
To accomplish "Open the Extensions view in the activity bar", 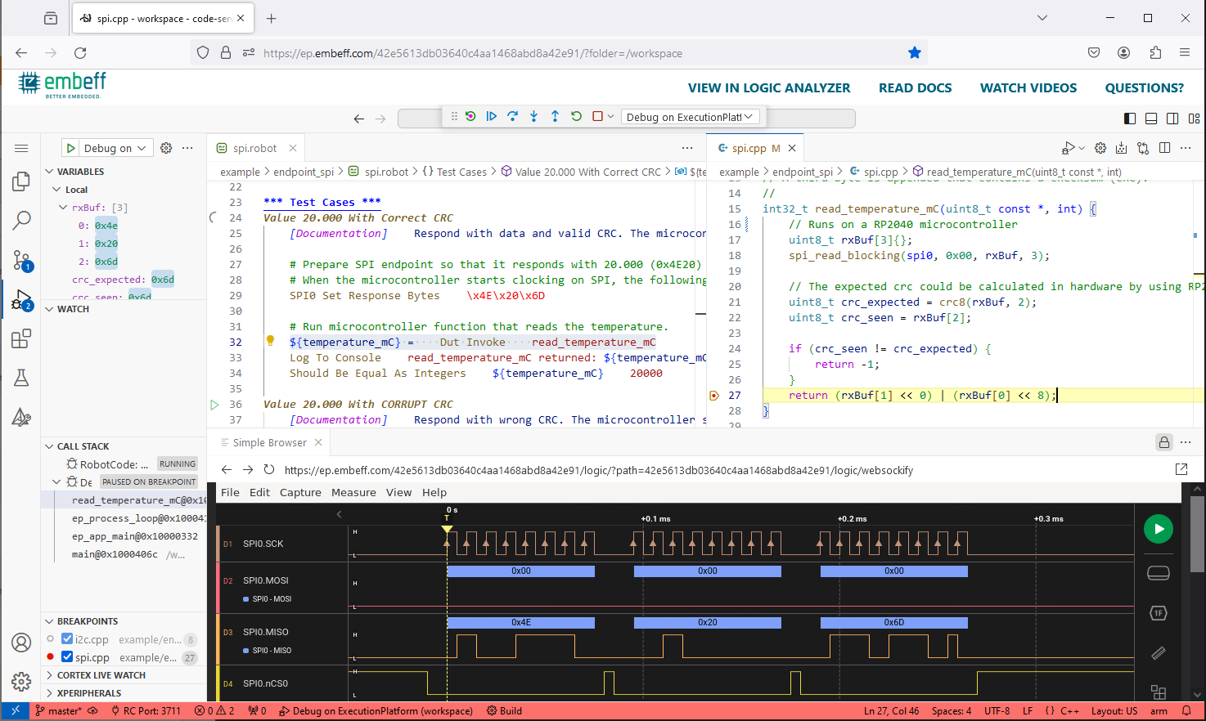I will pyautogui.click(x=21, y=338).
